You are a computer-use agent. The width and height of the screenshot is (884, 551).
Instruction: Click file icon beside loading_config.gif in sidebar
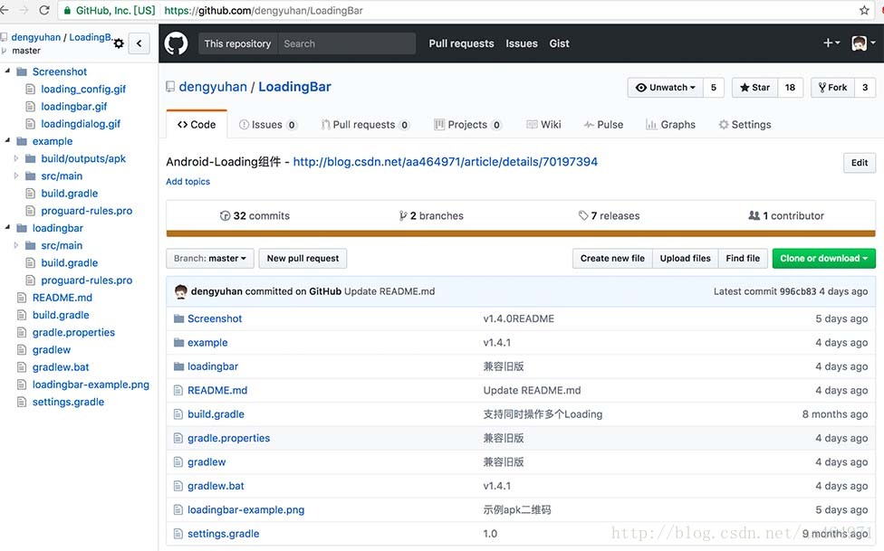(x=31, y=89)
